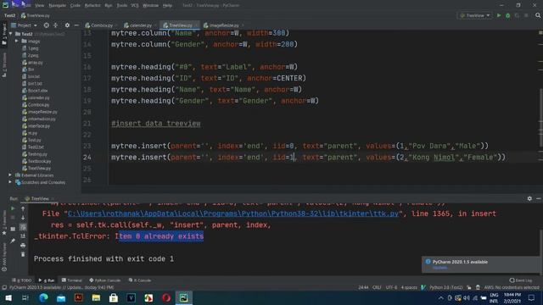Expand Scratches and Consoles node
This screenshot has width=543, height=305.
[x=10, y=182]
